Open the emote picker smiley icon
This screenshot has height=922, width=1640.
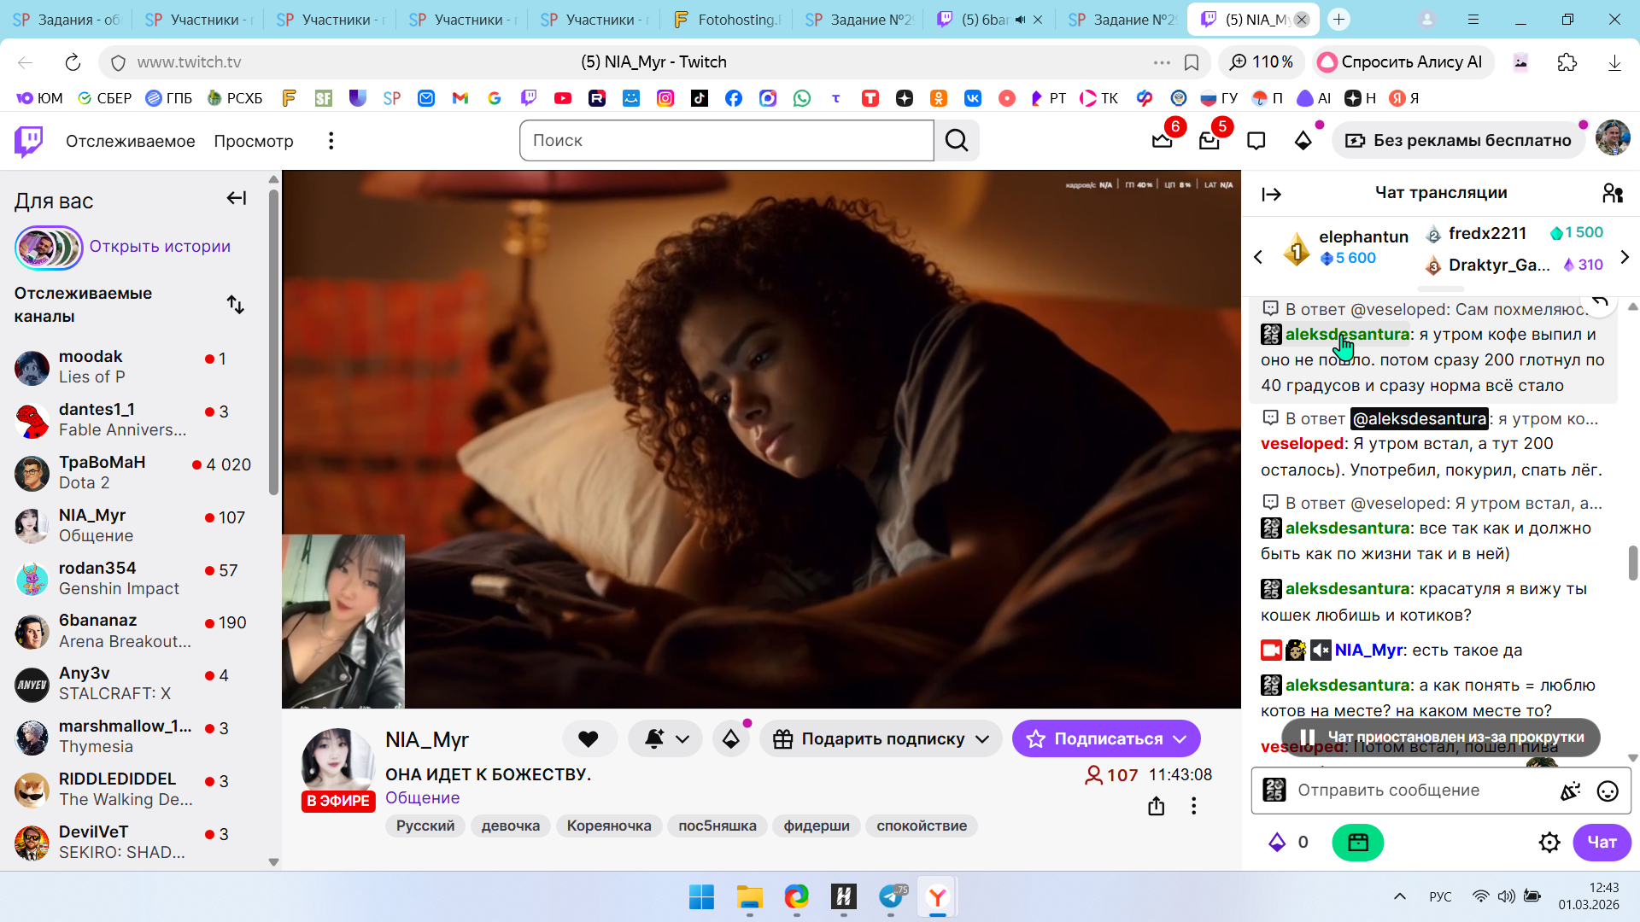[x=1608, y=791]
